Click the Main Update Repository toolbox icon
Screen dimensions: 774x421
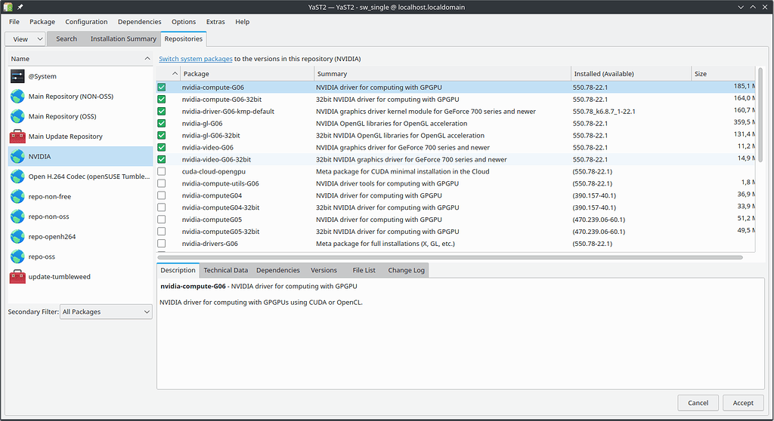(17, 137)
